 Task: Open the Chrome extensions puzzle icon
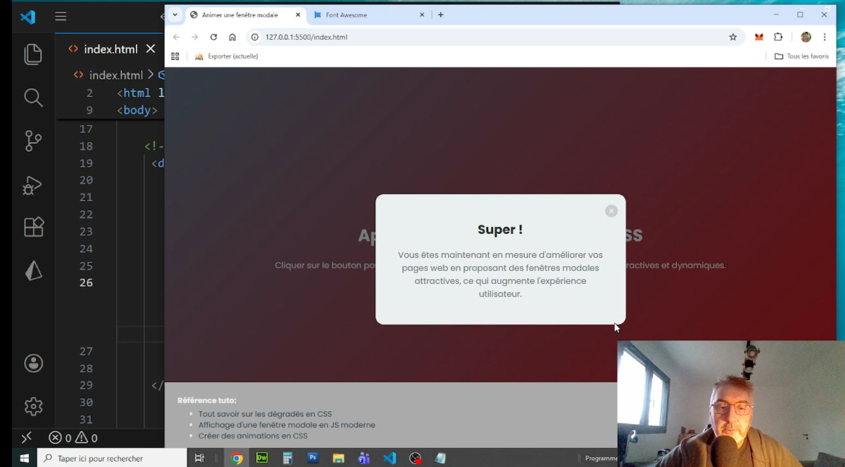[x=778, y=37]
